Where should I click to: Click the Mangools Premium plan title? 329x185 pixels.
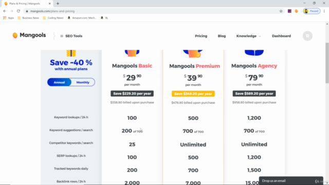coord(194,66)
